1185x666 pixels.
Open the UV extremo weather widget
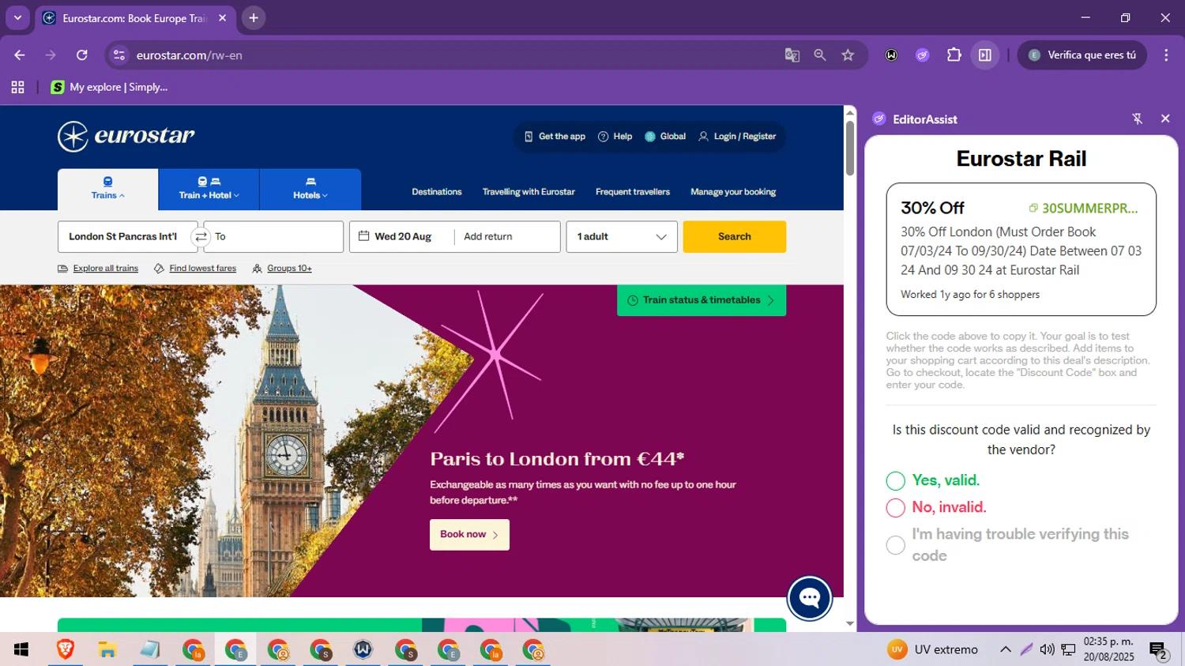933,649
